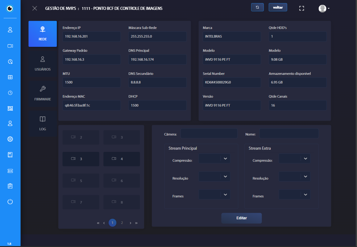
Task: Expand Stream Principal Frames dropdown
Action: pos(214,195)
